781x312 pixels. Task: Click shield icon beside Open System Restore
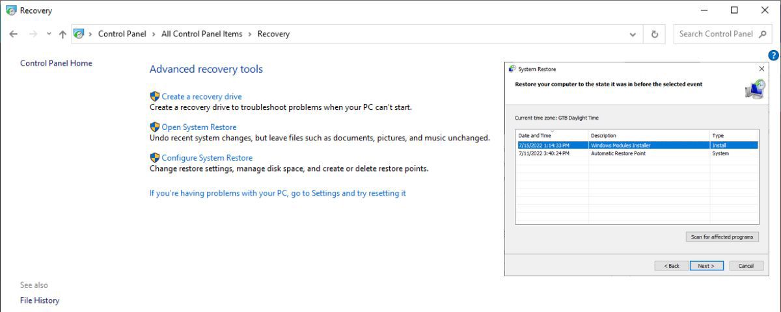pos(155,127)
